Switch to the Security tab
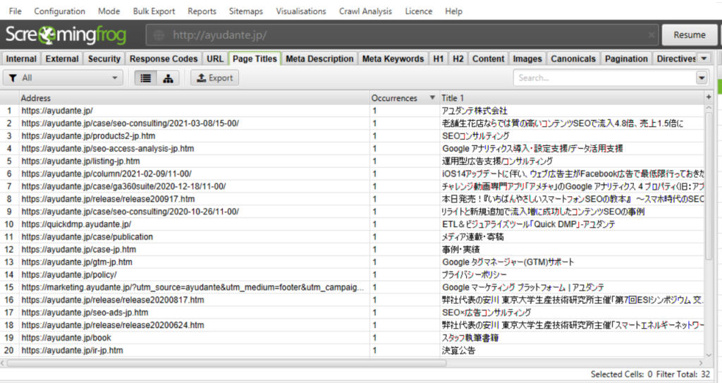 [104, 59]
